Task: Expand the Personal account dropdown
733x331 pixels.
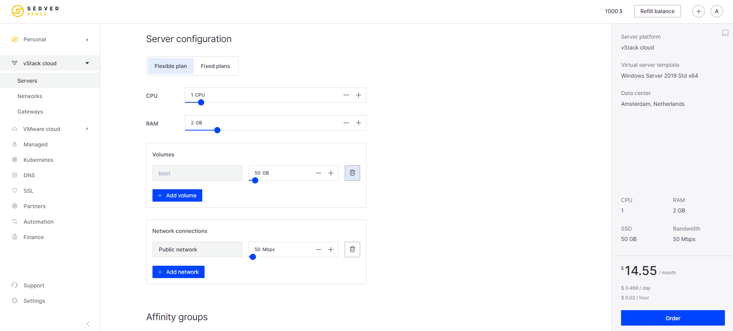Action: pos(87,39)
